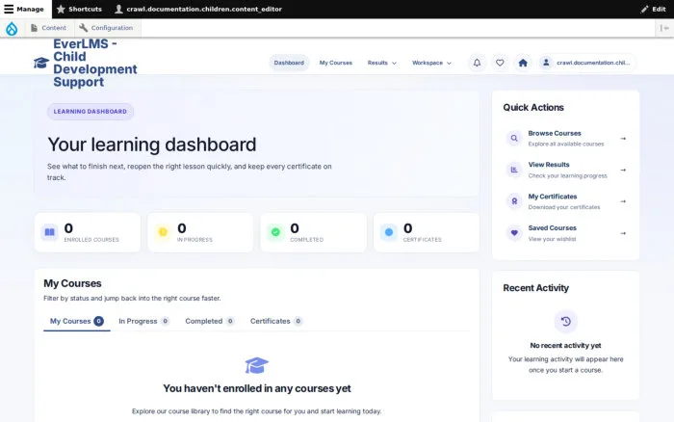The height and width of the screenshot is (422, 674).
Task: Switch to the In Progress tab
Action: [x=143, y=322]
